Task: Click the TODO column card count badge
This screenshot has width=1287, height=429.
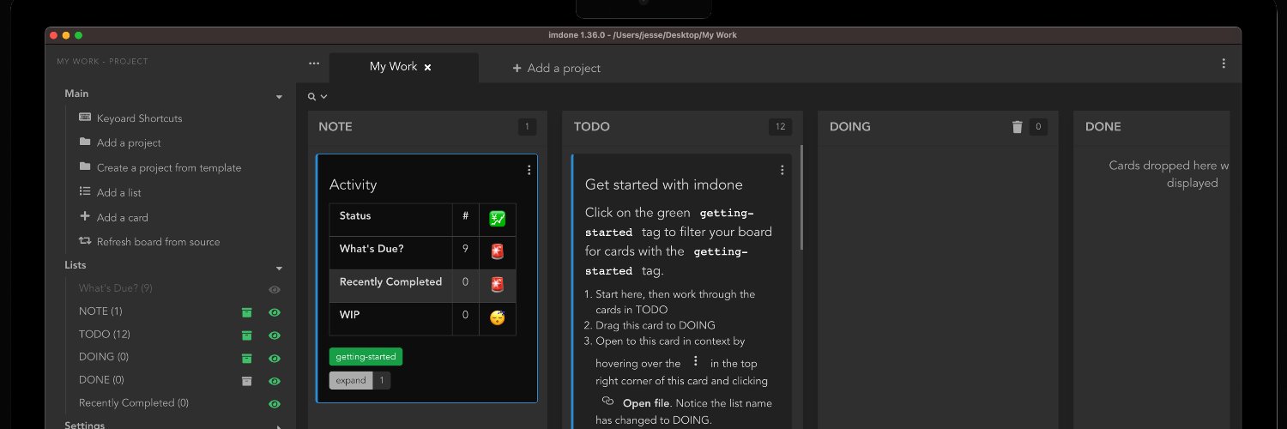Action: (x=780, y=127)
